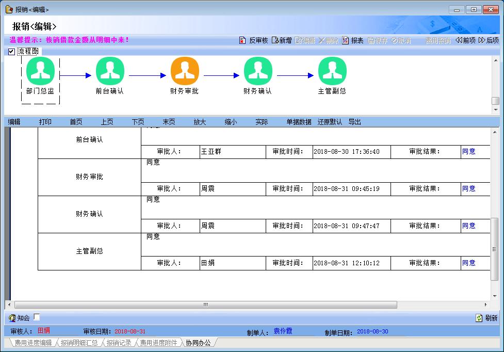Go to the previous item with 前项
The width and height of the screenshot is (504, 352).
(465, 40)
